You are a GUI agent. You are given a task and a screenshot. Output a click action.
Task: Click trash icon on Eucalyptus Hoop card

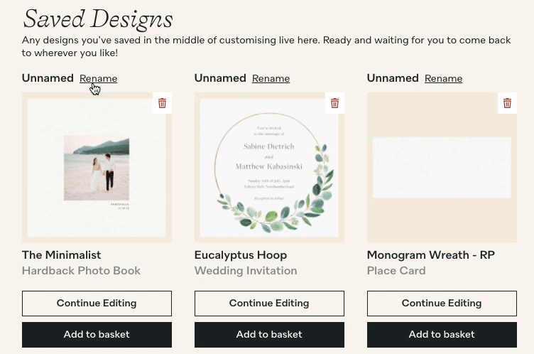(334, 103)
